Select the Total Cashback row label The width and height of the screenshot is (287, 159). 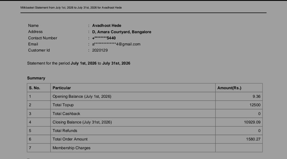click(x=66, y=114)
